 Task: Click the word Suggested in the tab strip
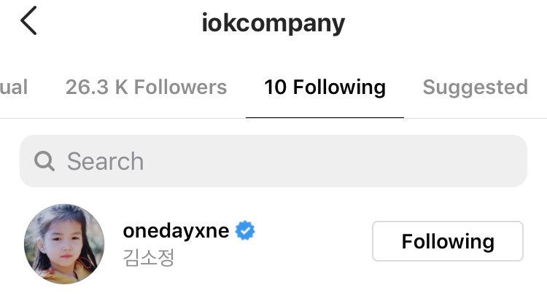click(x=475, y=87)
